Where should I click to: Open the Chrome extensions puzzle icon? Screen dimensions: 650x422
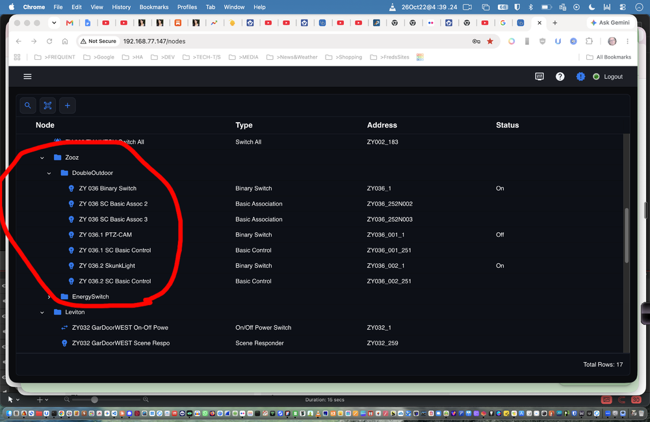pyautogui.click(x=589, y=41)
